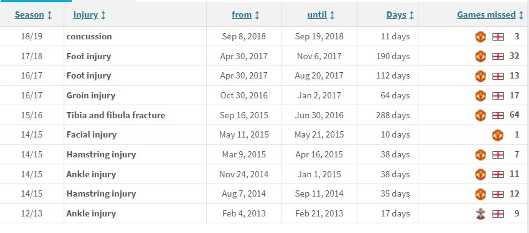The height and width of the screenshot is (233, 529).
Task: Click Southampton crest in 12/13 Ankle injury row
Action: 480,214
